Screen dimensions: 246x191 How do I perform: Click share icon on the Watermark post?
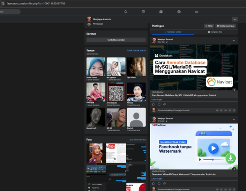tap(165, 183)
